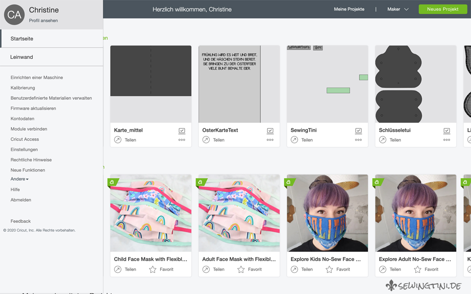This screenshot has width=471, height=294.
Task: Tick the Karte_mittel selection checkbox
Action: [182, 130]
